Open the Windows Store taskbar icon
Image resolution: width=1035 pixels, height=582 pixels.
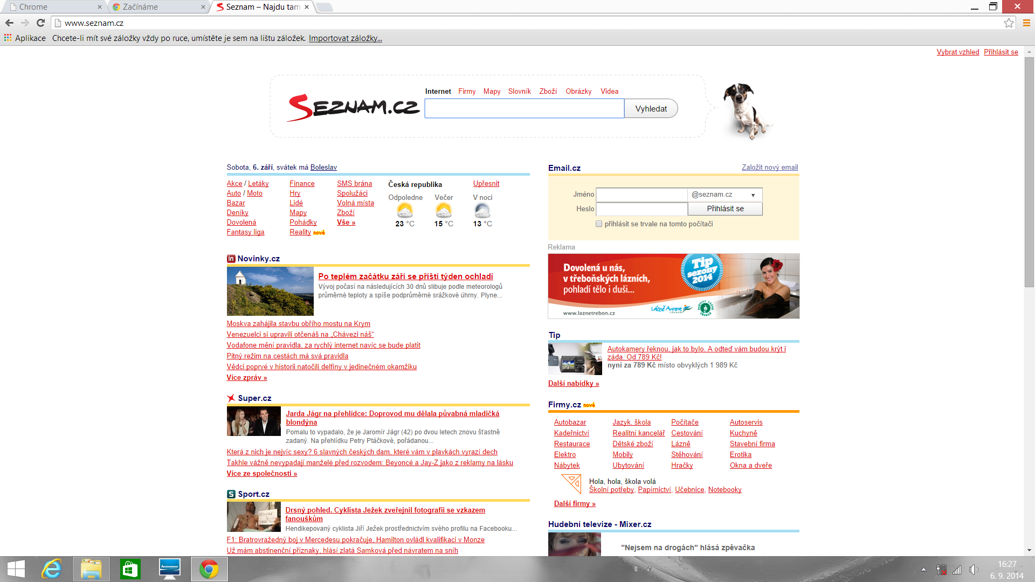(130, 569)
